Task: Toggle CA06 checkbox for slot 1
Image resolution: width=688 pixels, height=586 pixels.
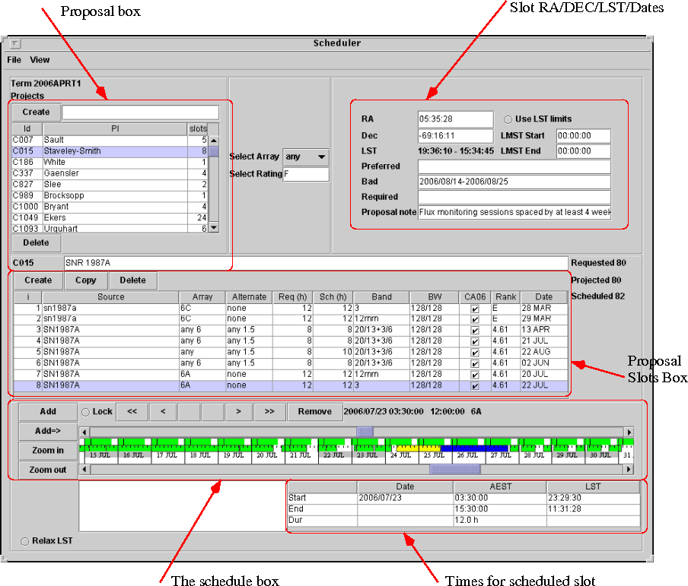Action: coord(475,309)
